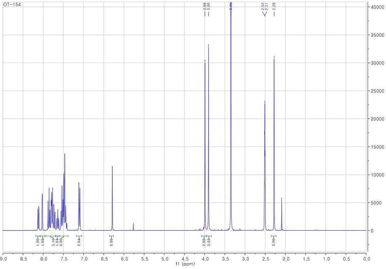Select the 3.90 ppm peak label
Viewport: 386px width, 269px height.
pos(209,7)
